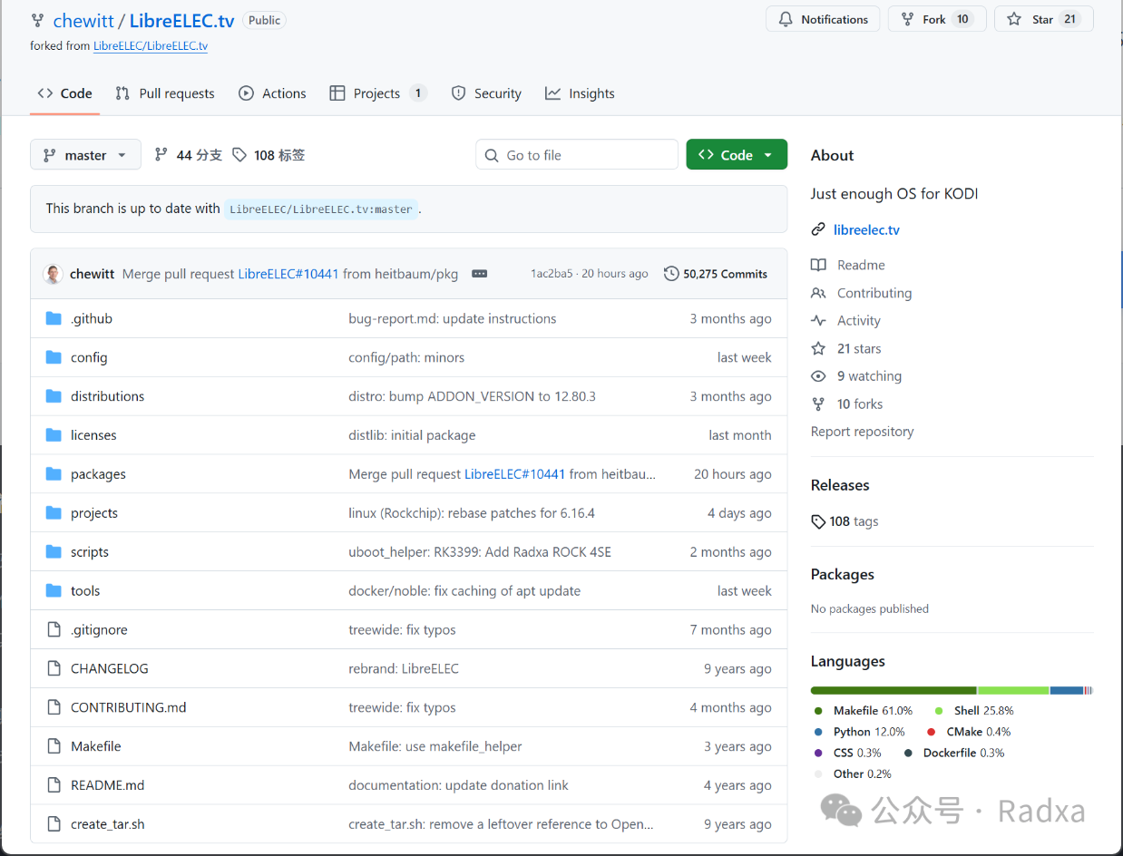The width and height of the screenshot is (1123, 856).
Task: Expand the green Code dropdown button
Action: coord(737,155)
